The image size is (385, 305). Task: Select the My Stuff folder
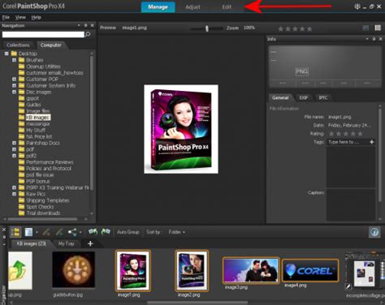[x=36, y=130]
